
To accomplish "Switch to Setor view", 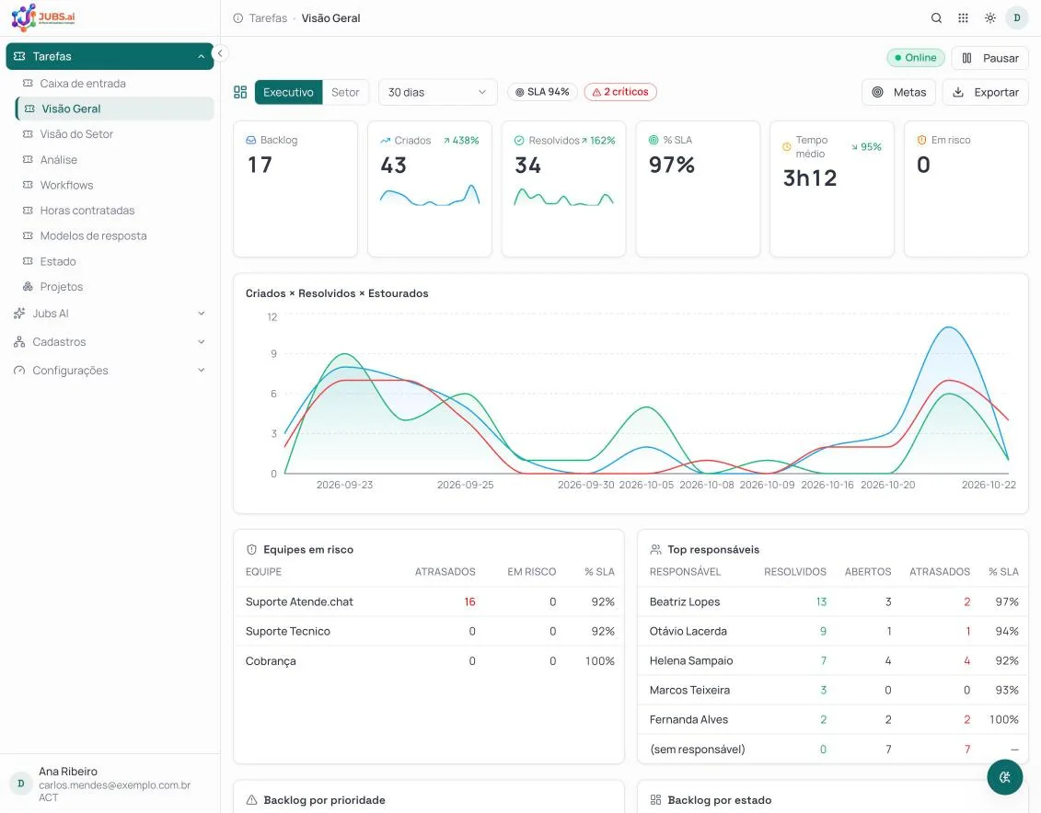I will pyautogui.click(x=345, y=92).
